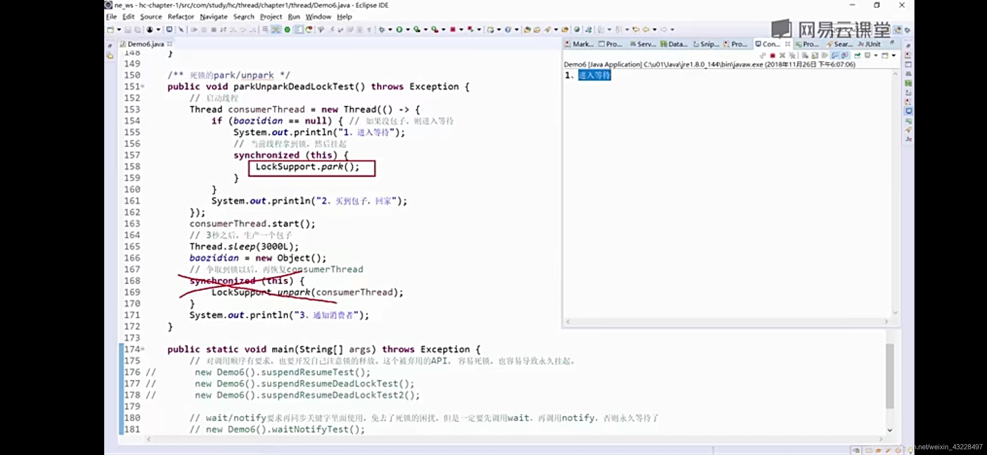Switch to the JUnit tab
Viewport: 987px width, 455px height.
pyautogui.click(x=869, y=44)
